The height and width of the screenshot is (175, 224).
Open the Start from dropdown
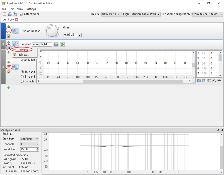[30, 139]
